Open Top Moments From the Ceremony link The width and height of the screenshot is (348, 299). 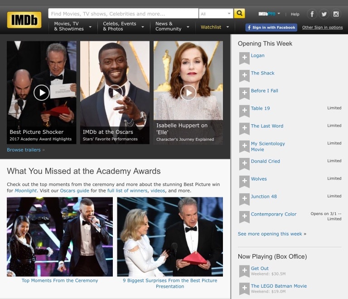point(60,280)
